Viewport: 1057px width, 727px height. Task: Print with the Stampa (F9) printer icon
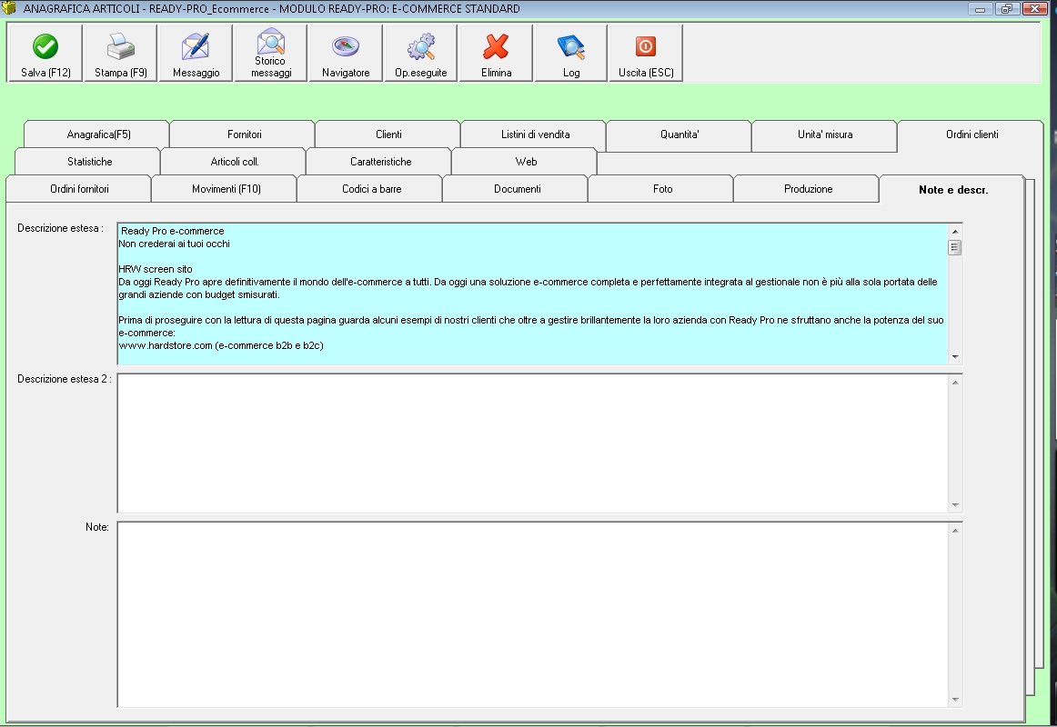tap(121, 54)
